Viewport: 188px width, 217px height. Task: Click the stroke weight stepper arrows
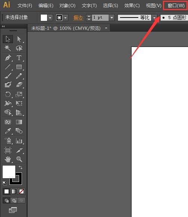coord(89,18)
